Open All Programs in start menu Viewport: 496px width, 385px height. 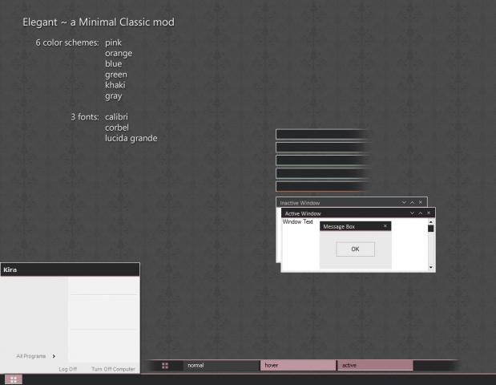(x=31, y=356)
